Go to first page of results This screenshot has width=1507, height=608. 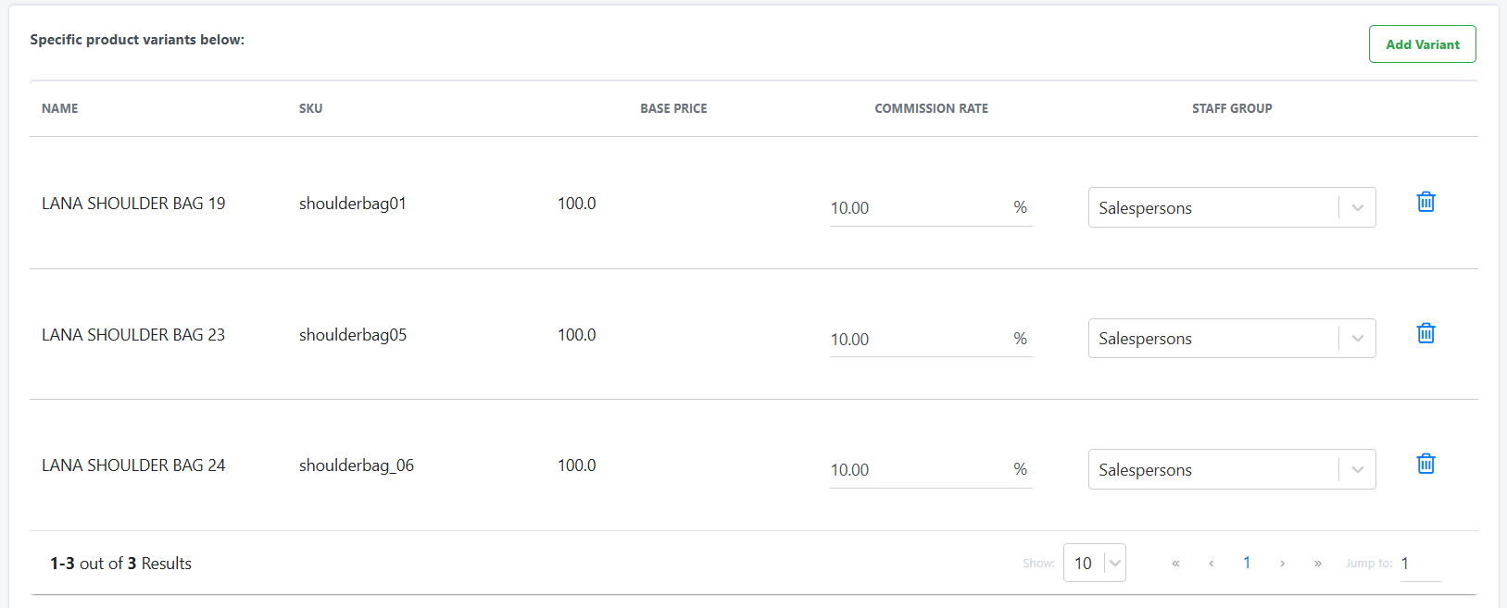coord(1175,563)
